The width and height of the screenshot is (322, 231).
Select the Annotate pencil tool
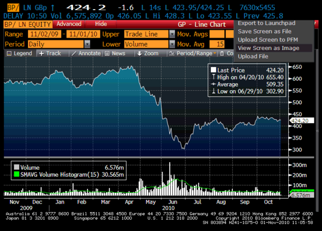(x=74, y=53)
